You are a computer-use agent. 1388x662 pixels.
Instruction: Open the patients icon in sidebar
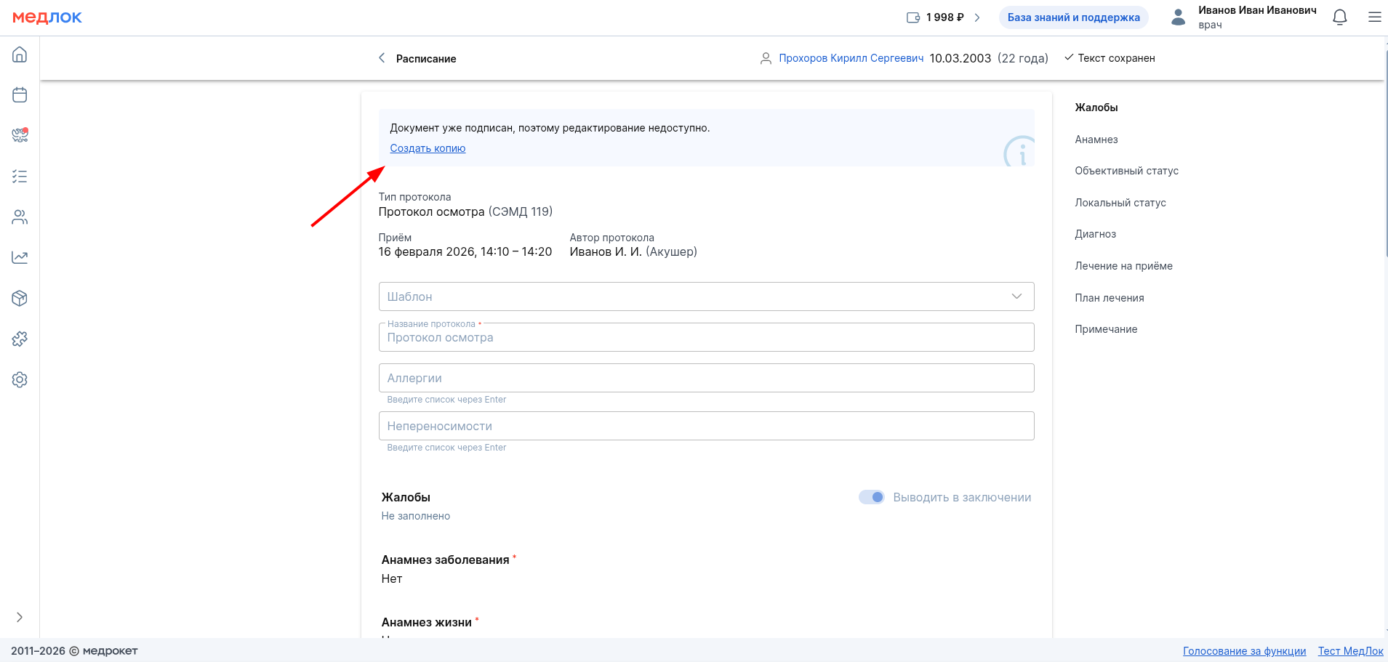click(20, 217)
